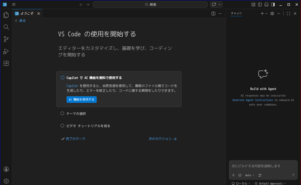Image resolution: width=301 pixels, height=185 pixels.
Task: Open chat panel More Actions ellipsis
Action: (x=279, y=14)
